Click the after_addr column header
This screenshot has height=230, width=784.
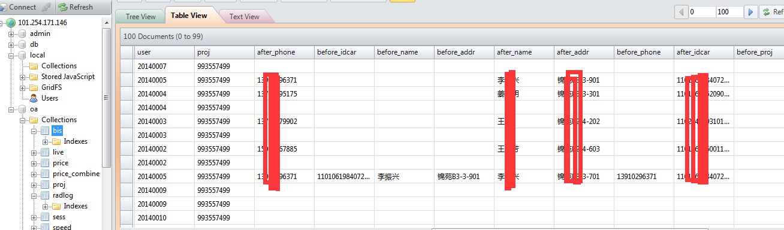[584, 52]
